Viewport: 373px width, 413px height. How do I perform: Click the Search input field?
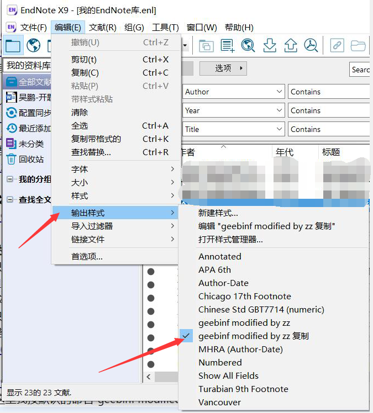pos(360,70)
